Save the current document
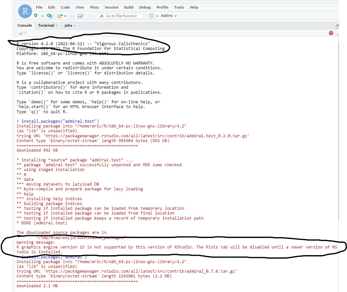 tap(72, 16)
